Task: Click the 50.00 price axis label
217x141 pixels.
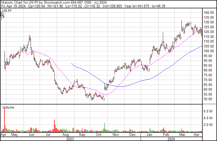Action: (208, 99)
